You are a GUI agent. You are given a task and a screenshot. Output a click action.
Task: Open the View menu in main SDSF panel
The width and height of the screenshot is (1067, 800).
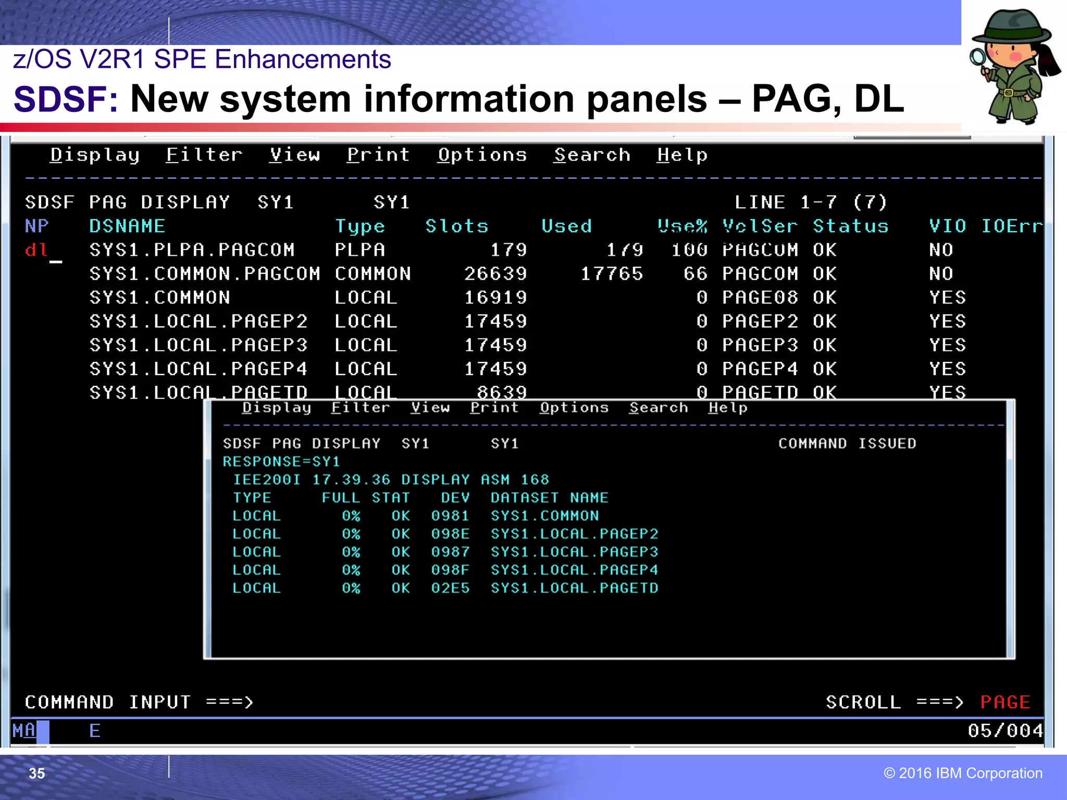[x=295, y=155]
